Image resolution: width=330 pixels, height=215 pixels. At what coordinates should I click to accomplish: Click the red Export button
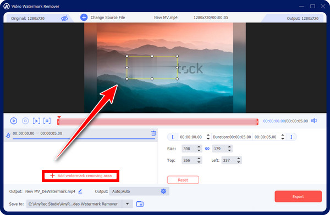pyautogui.click(x=298, y=196)
